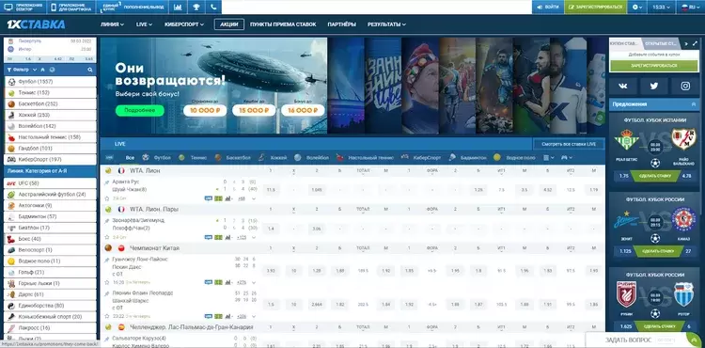705x348 pixels.
Task: Open Настольный теннис in the sidebar
Action: tap(51, 137)
